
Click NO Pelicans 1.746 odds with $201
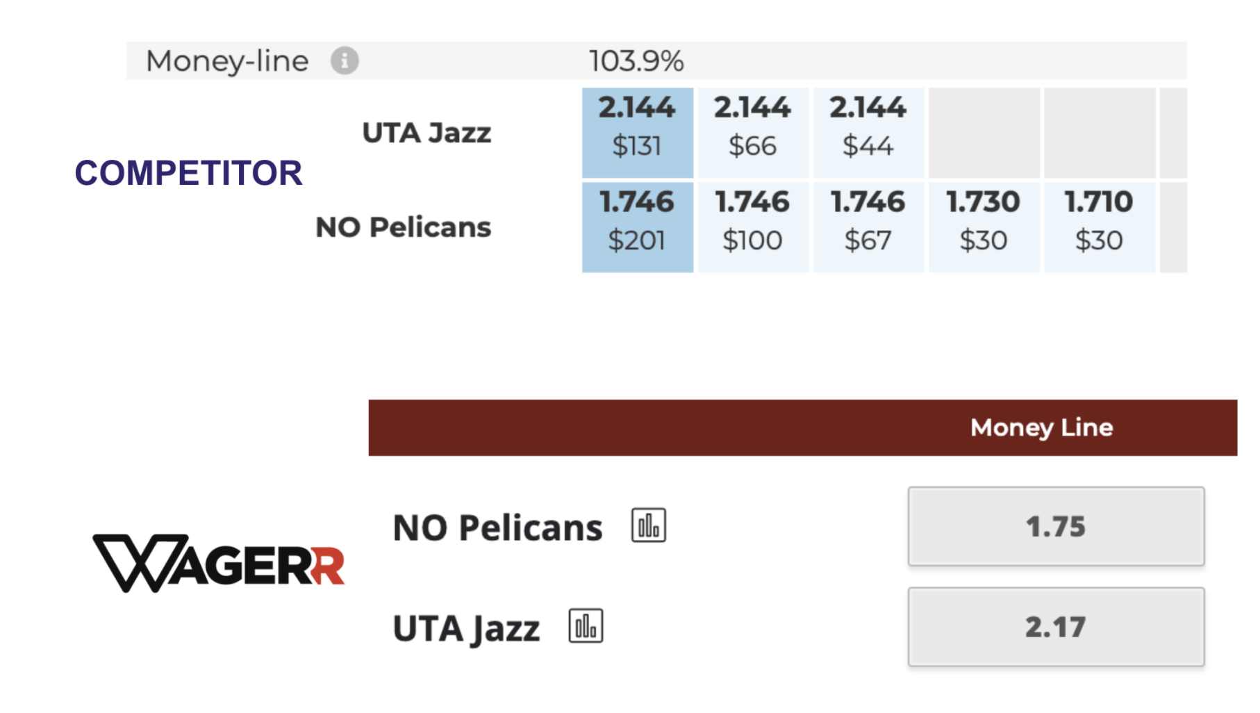pyautogui.click(x=638, y=227)
